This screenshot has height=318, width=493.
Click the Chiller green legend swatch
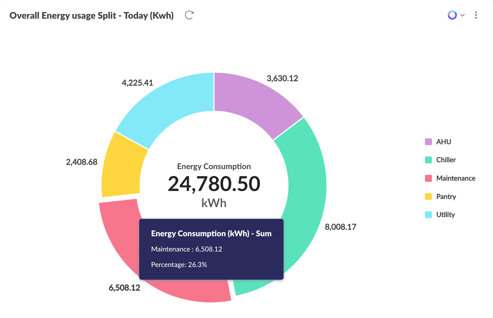(428, 160)
